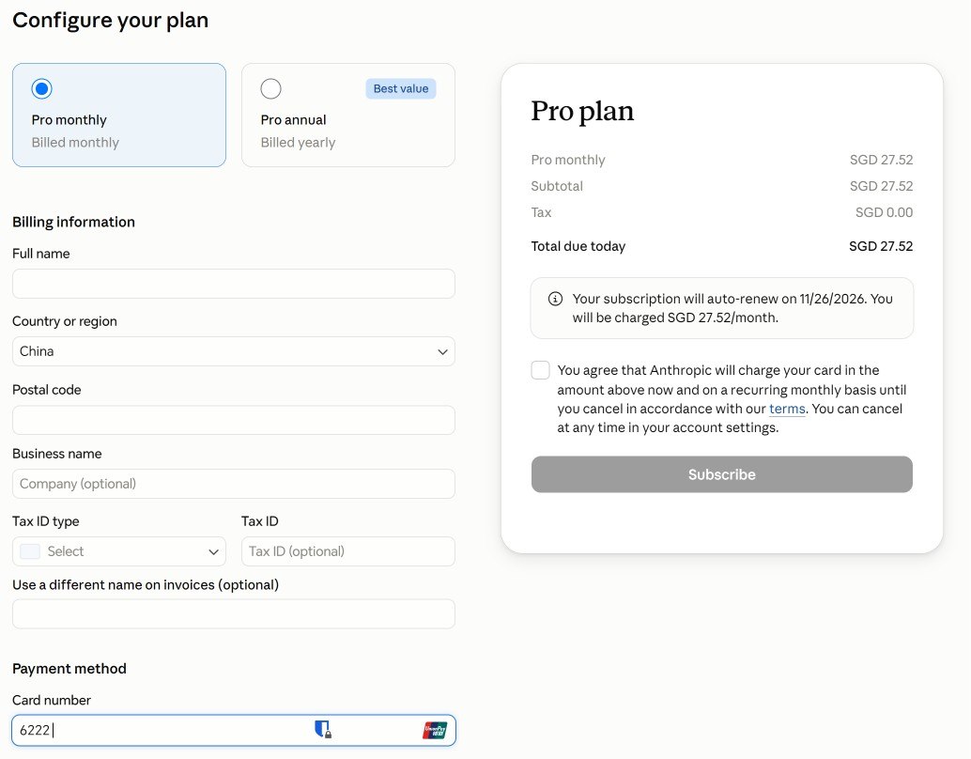Click the info icon beside auto-renew notice
Image resolution: width=971 pixels, height=759 pixels.
tap(556, 299)
